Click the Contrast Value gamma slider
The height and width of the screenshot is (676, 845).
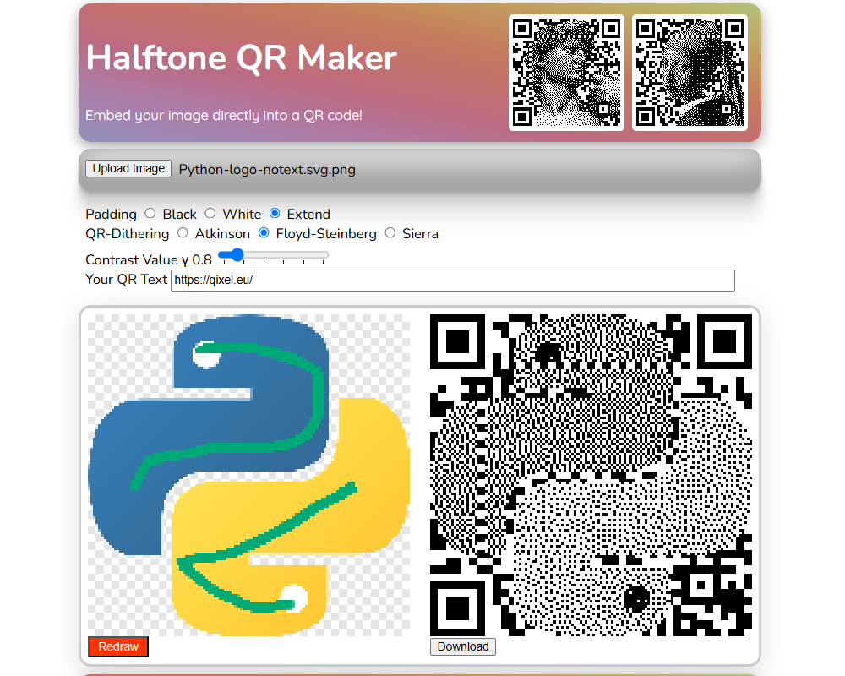point(273,255)
